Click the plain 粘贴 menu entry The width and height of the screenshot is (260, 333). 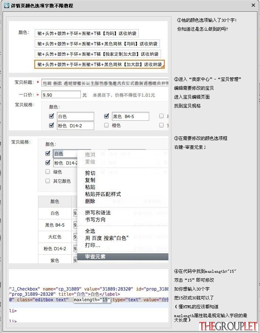pos(90,187)
